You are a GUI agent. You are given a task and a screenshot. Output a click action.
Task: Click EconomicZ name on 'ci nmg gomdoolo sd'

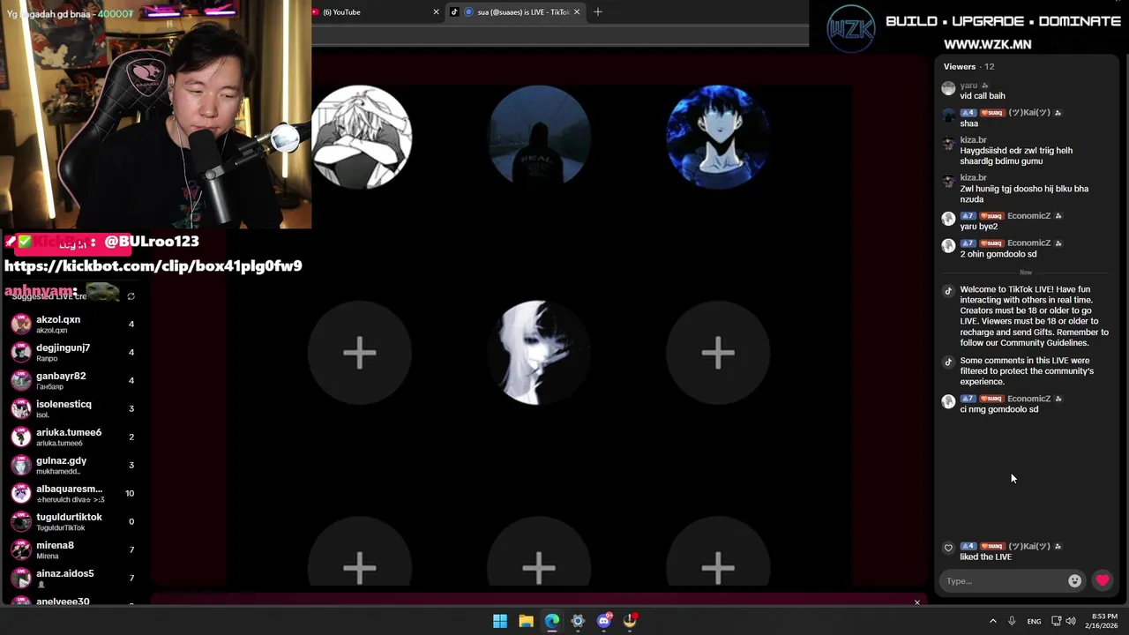pyautogui.click(x=1028, y=399)
